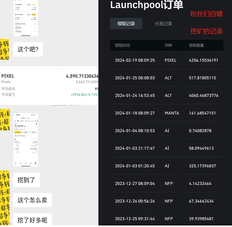Image resolution: width=232 pixels, height=227 pixels.
Task: Tap the SAND token icon in wallet screenshot
Action: point(14,142)
